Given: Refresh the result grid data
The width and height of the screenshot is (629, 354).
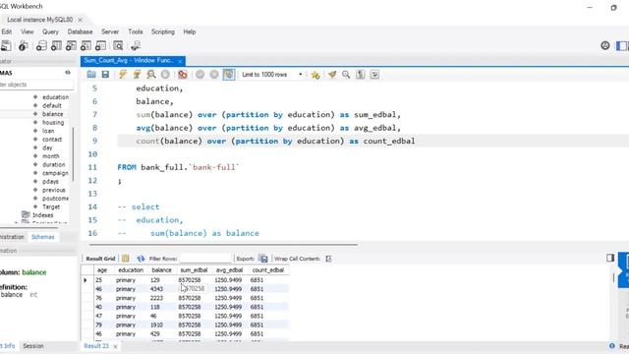Looking at the screenshot, I should click(x=141, y=259).
